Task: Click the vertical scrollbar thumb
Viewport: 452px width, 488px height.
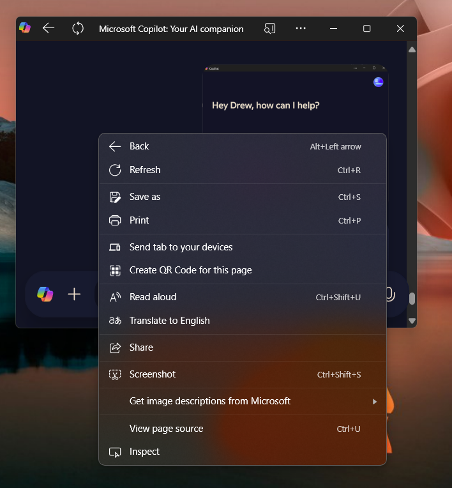Action: [x=412, y=298]
